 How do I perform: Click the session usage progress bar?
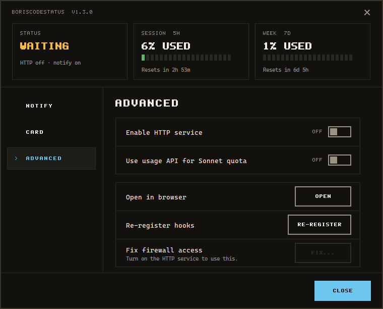pyautogui.click(x=186, y=58)
